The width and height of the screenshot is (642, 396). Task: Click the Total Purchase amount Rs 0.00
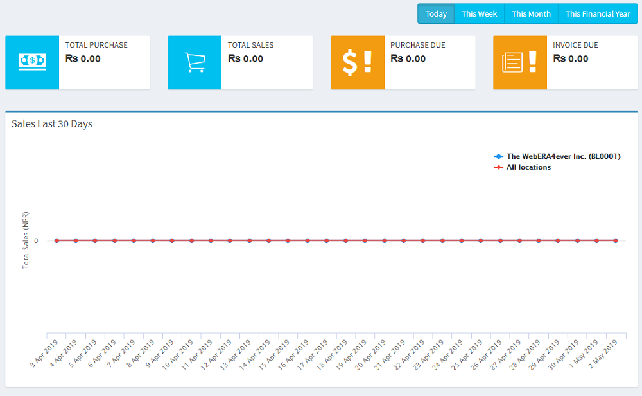click(83, 59)
